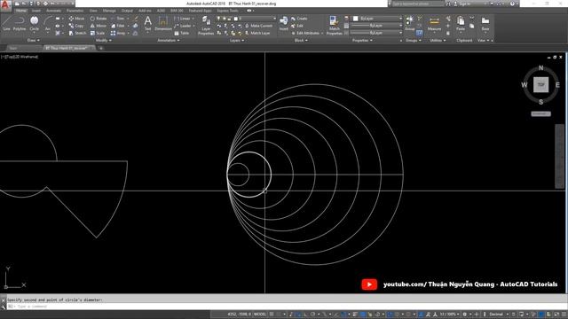Click the MODEL space button in status bar
568x319 pixels.
click(x=260, y=315)
